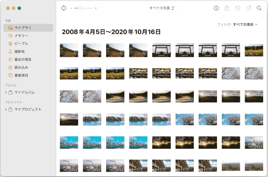Click the minus zoom-out button
This screenshot has height=177, width=268.
[x=71, y=8]
